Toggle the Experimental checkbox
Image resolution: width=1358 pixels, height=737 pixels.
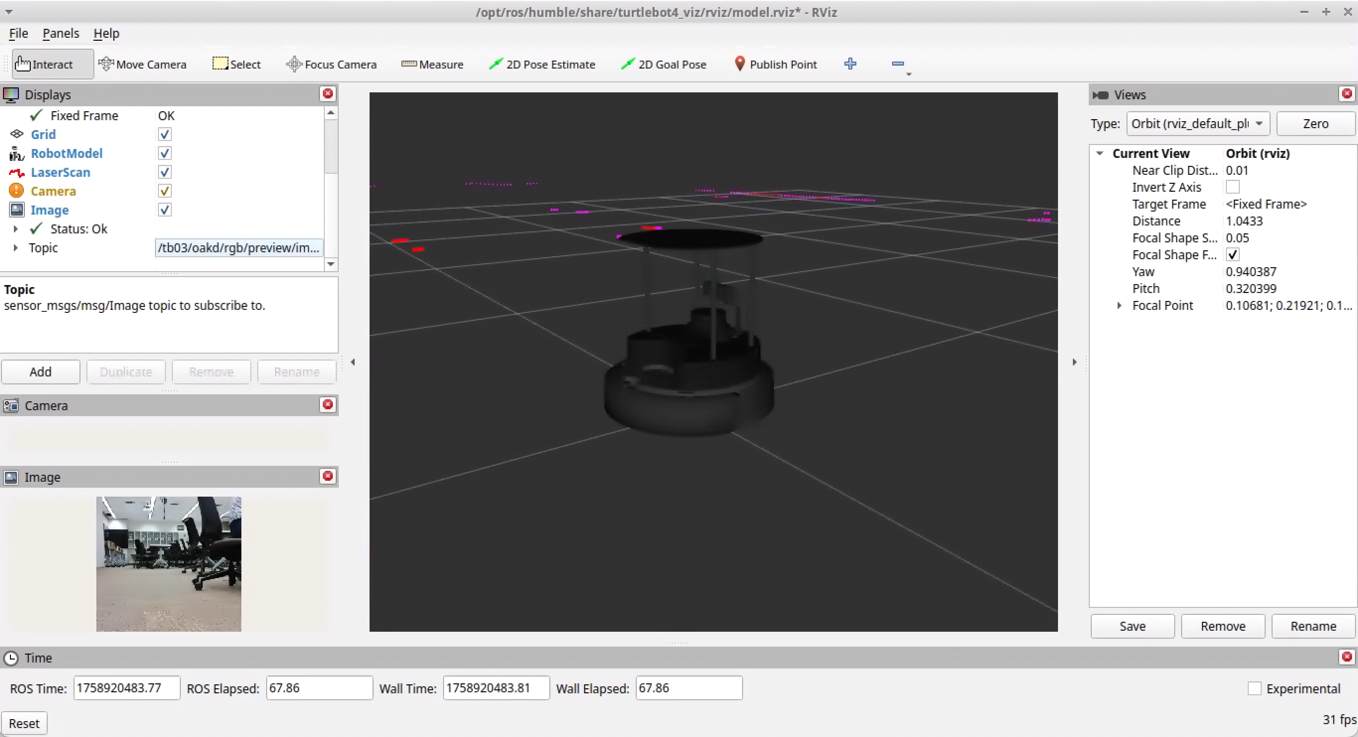[x=1254, y=688]
